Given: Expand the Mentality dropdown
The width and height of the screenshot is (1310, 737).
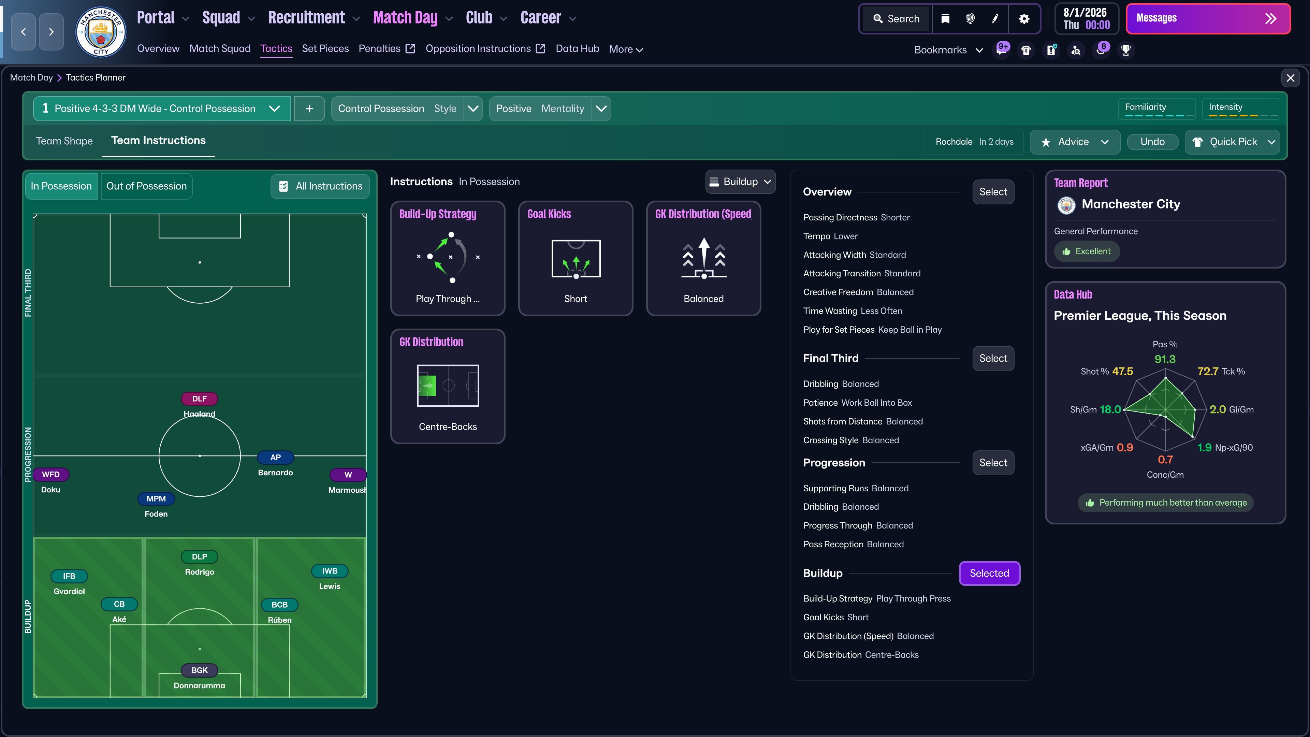Looking at the screenshot, I should [x=601, y=109].
